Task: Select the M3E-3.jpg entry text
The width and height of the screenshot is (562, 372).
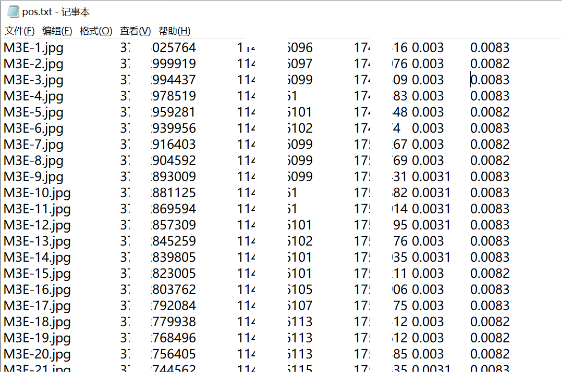Action: pyautogui.click(x=33, y=80)
